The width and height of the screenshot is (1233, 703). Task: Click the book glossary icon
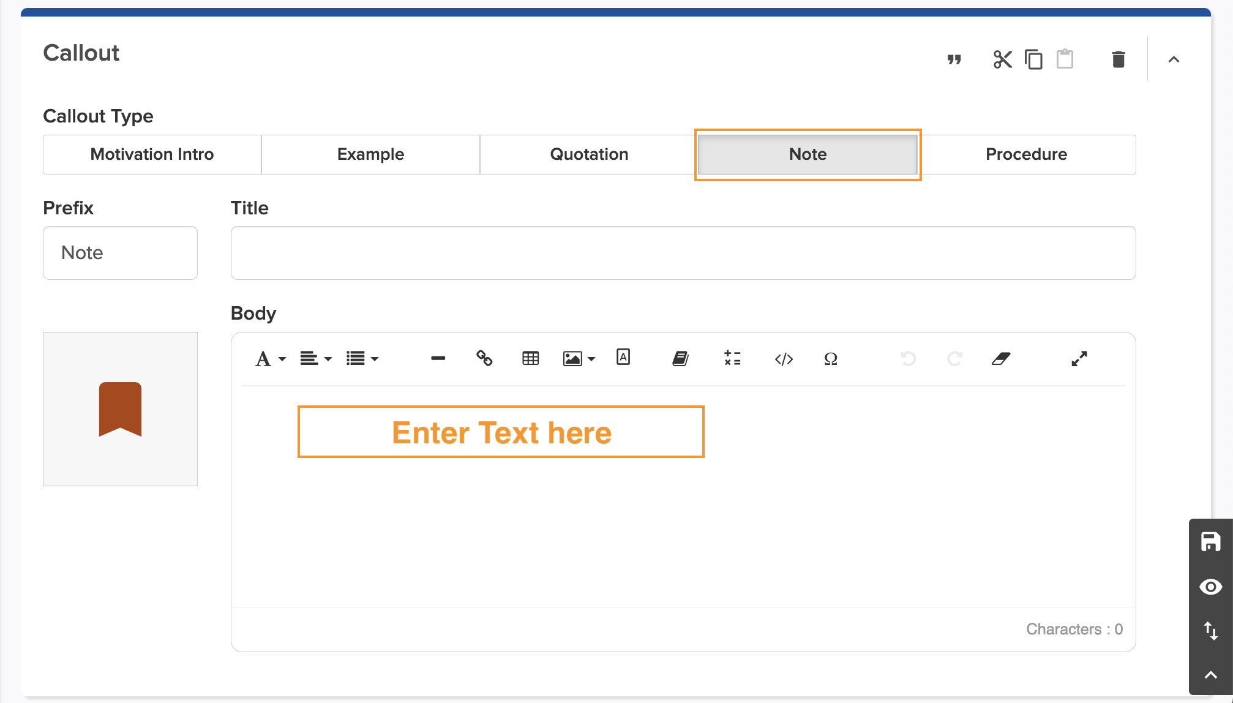[x=680, y=359]
